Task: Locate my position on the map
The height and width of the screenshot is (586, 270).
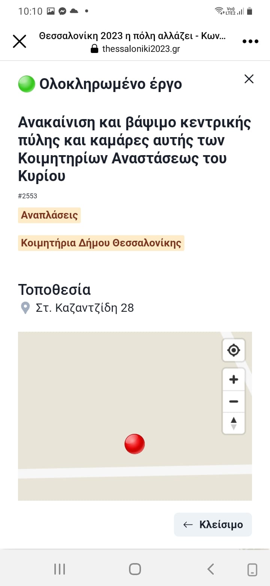Action: 234,350
